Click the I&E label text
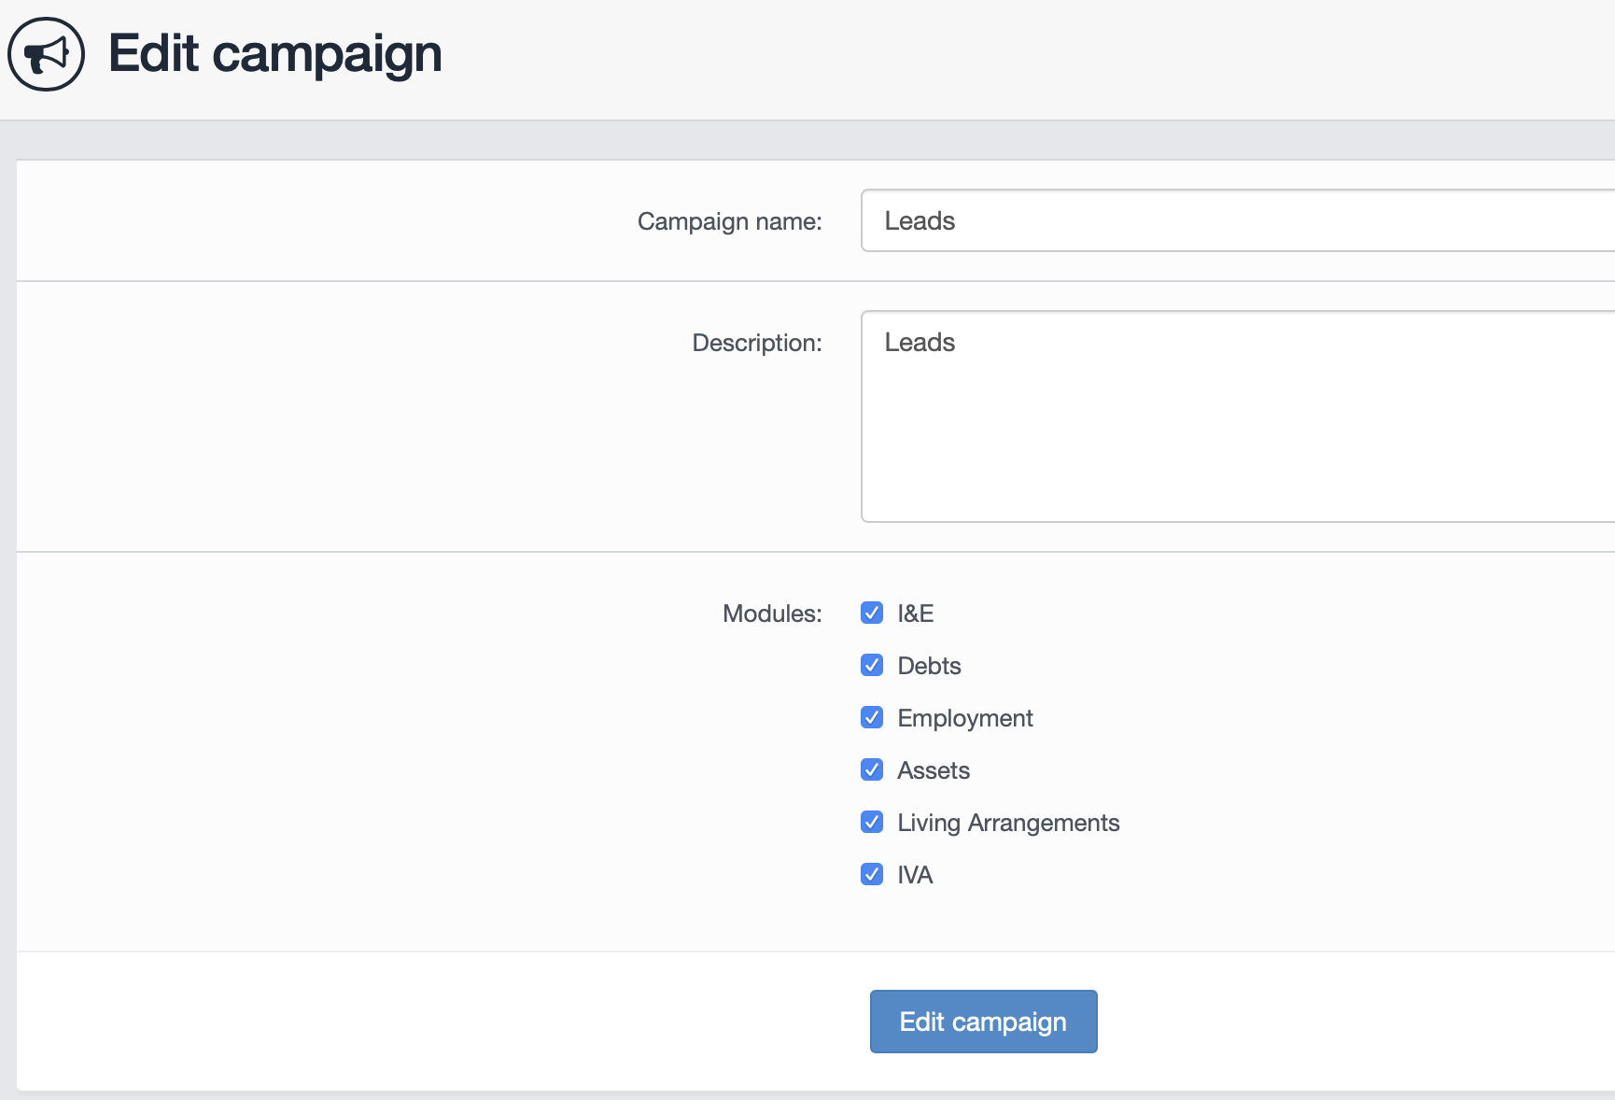 915,613
